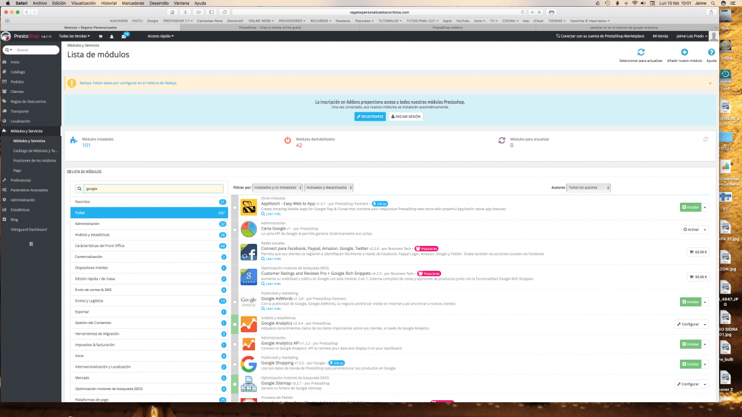Tick the Google Sitemap module checkbox
Screen dimensions: 742x417
(235, 385)
